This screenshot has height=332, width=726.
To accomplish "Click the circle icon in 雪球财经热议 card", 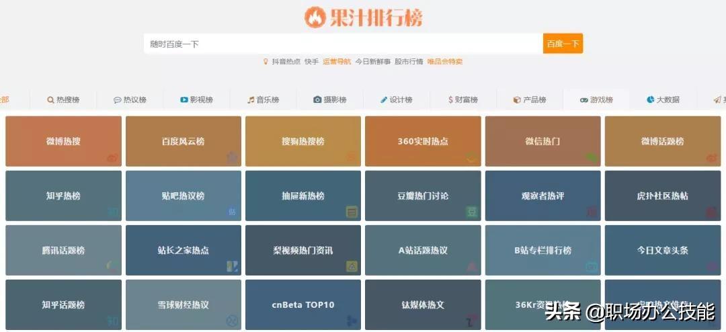I will 232,321.
